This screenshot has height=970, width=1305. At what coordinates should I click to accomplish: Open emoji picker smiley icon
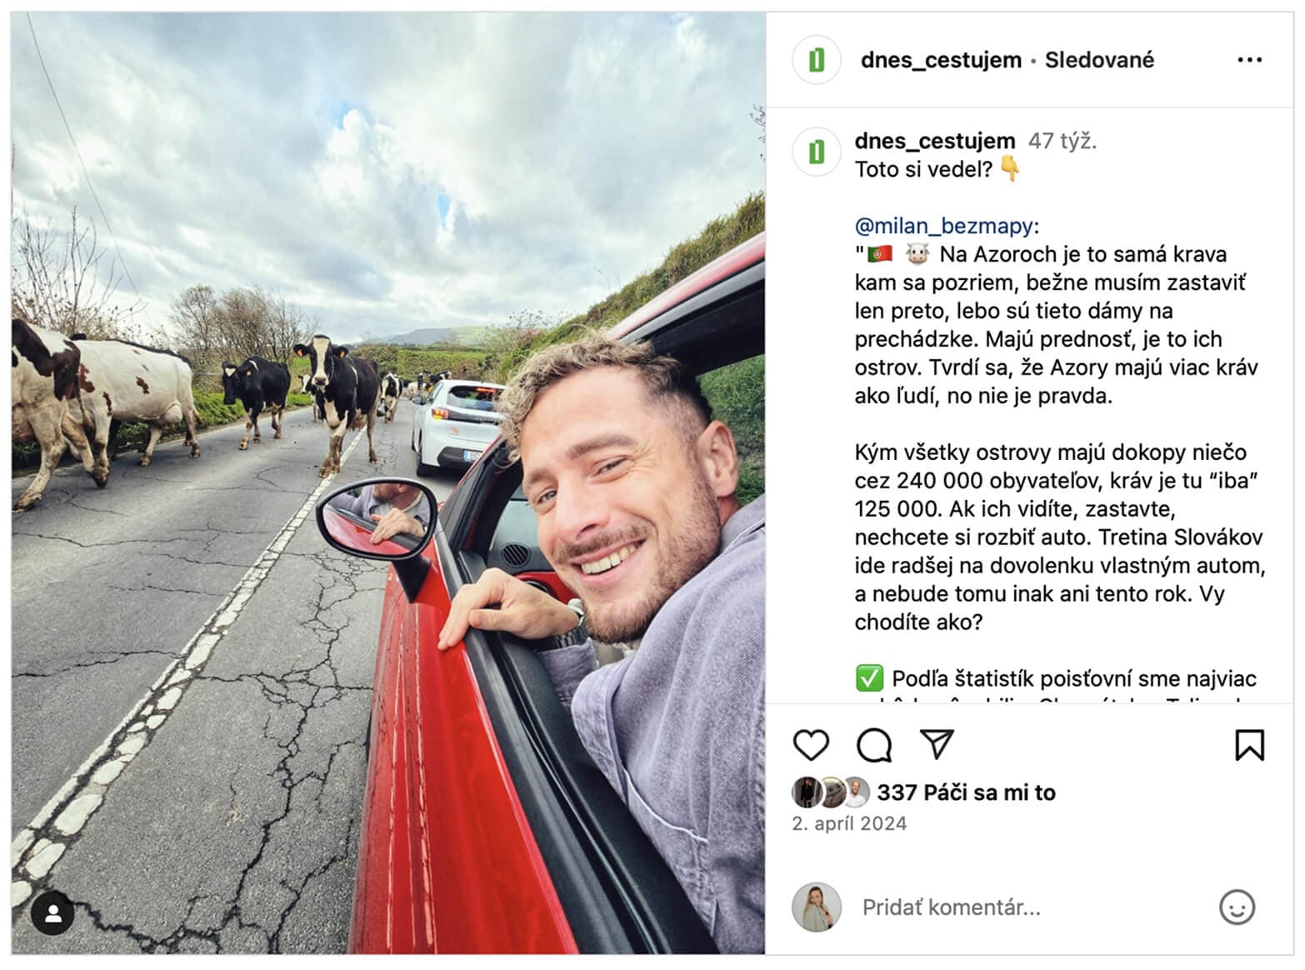tap(1237, 907)
